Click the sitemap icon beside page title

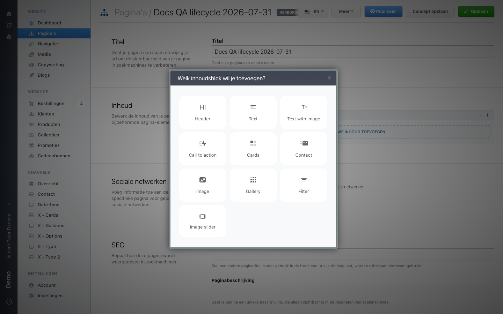coord(104,13)
